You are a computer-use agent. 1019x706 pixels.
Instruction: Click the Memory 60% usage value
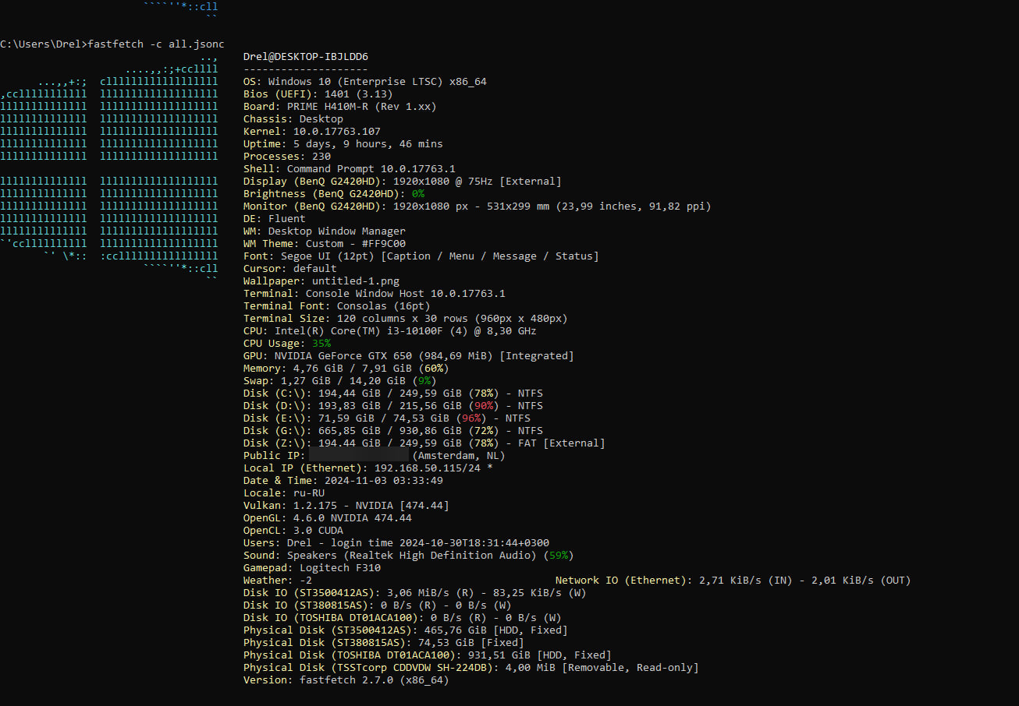click(x=433, y=369)
